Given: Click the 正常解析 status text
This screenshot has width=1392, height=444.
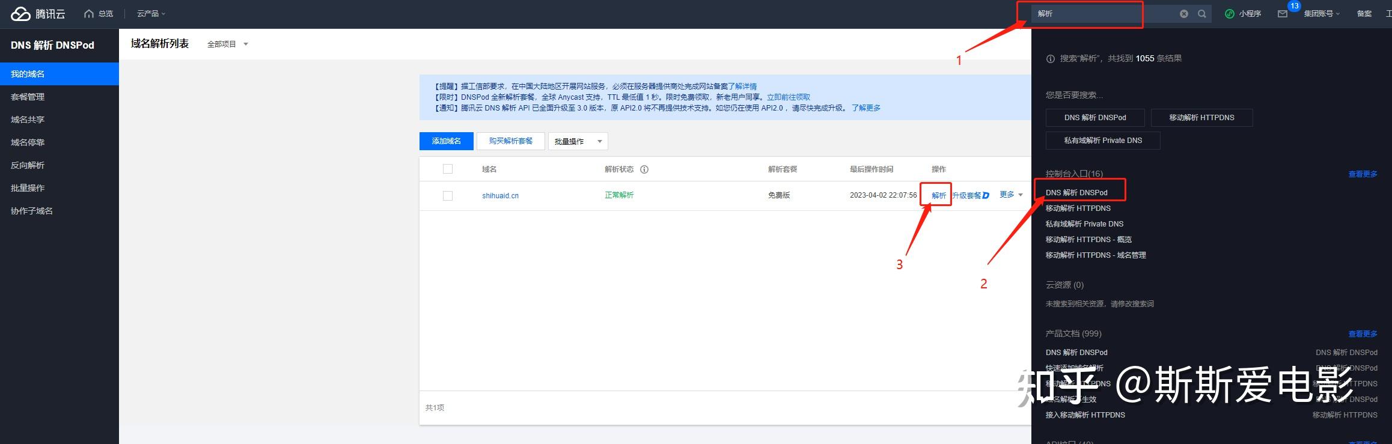Looking at the screenshot, I should point(619,195).
